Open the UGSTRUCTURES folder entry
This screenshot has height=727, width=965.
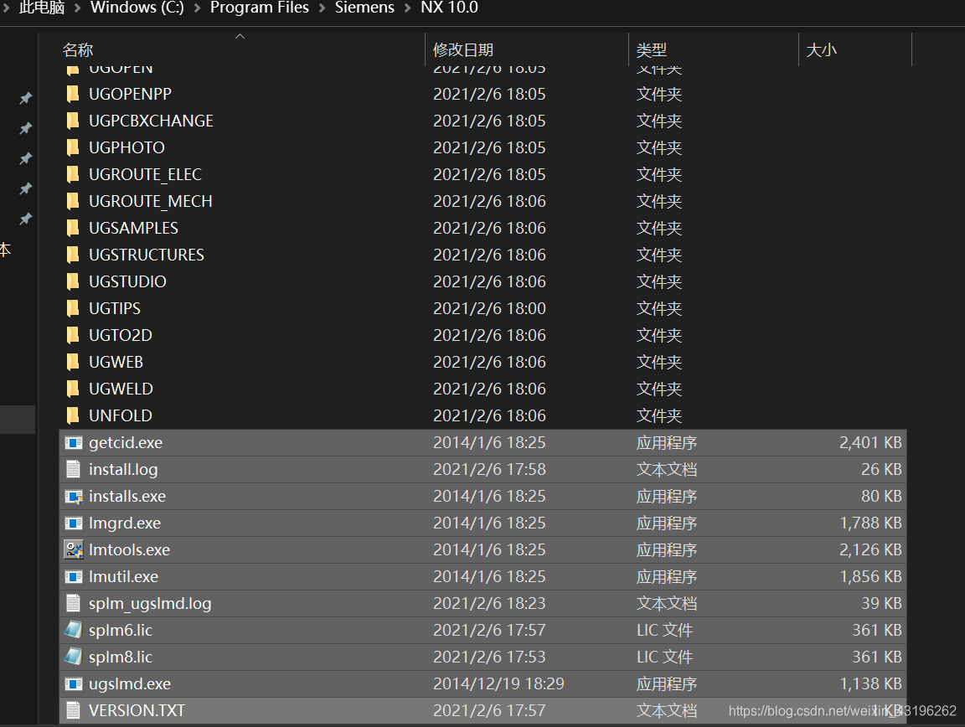point(146,255)
